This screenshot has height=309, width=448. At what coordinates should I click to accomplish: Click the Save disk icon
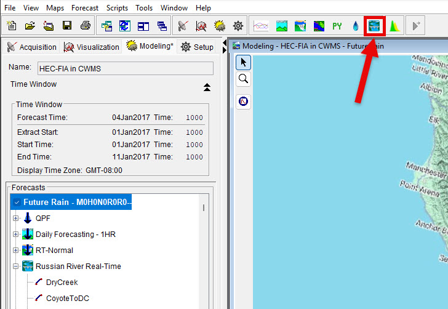click(x=67, y=26)
